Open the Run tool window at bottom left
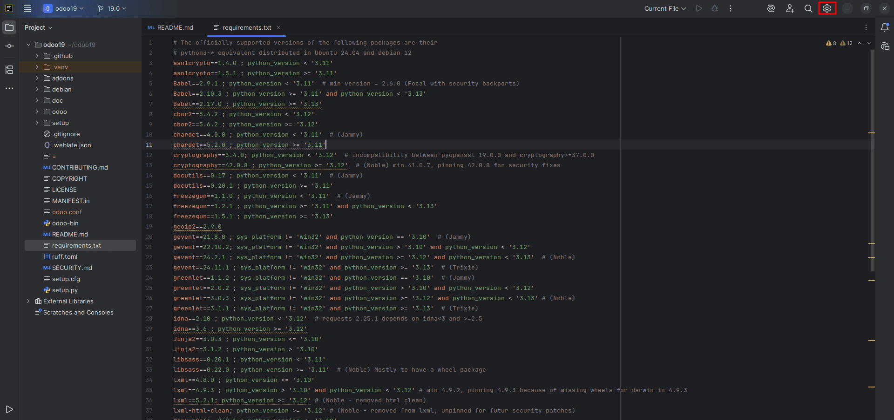The image size is (894, 420). point(9,409)
